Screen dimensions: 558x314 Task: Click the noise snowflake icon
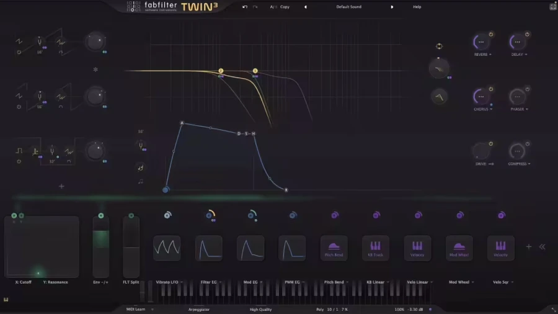pyautogui.click(x=95, y=70)
